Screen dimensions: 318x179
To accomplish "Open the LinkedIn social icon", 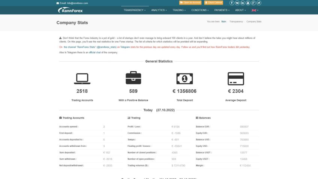I will 243,3.
